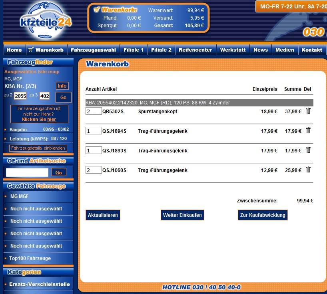327x294 pixels.
Task: Click the cart icon in Warenkorb summary
Action: click(x=96, y=10)
